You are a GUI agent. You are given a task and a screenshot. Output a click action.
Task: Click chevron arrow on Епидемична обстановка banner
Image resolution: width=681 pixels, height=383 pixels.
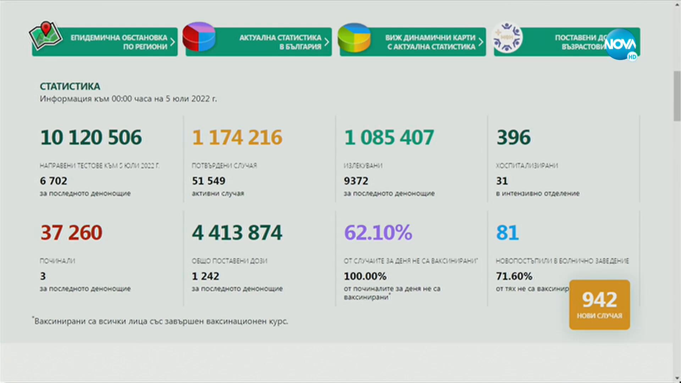coord(172,42)
